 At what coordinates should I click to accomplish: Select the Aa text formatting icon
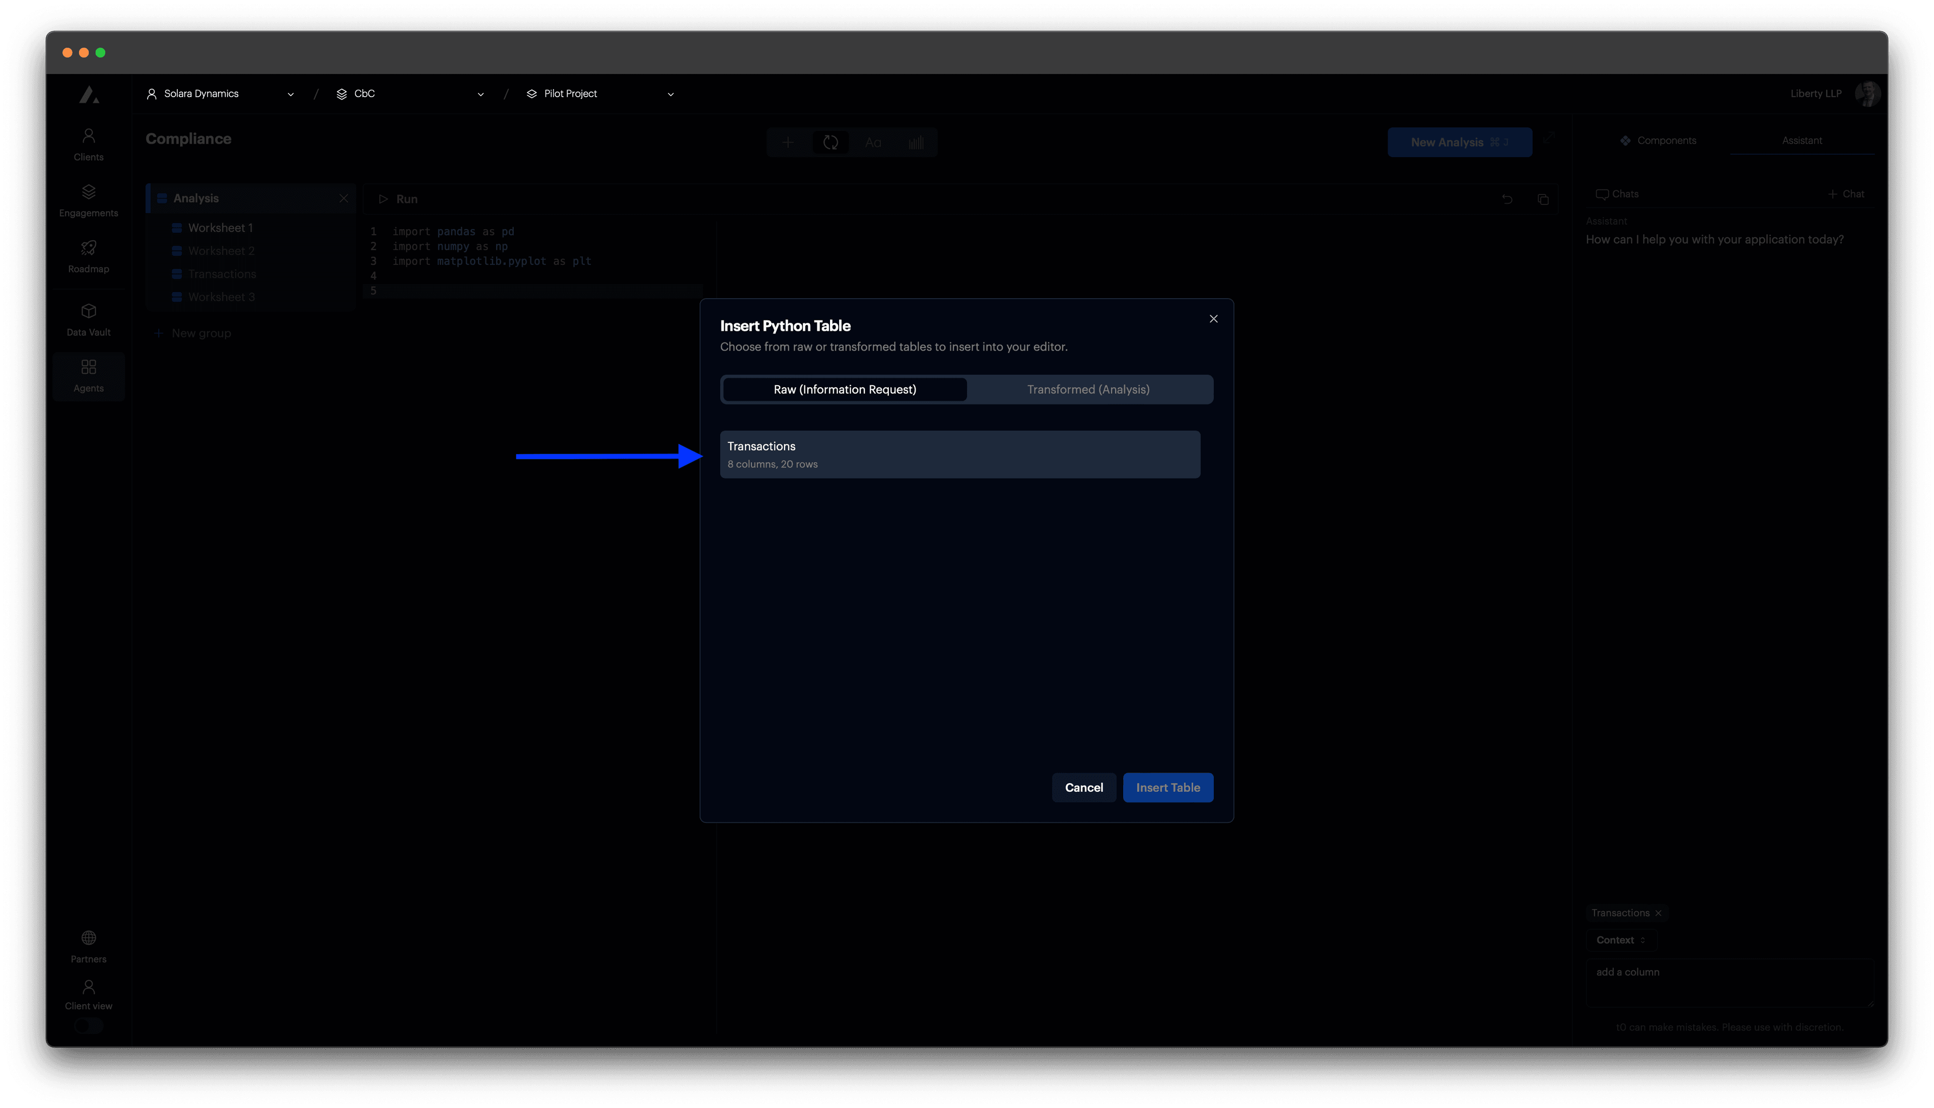click(873, 143)
